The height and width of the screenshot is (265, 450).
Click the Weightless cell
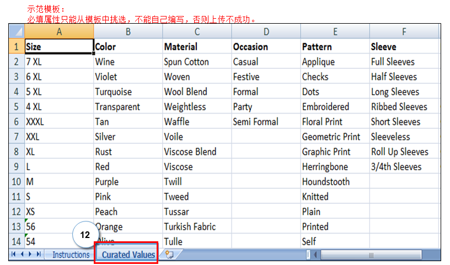197,106
